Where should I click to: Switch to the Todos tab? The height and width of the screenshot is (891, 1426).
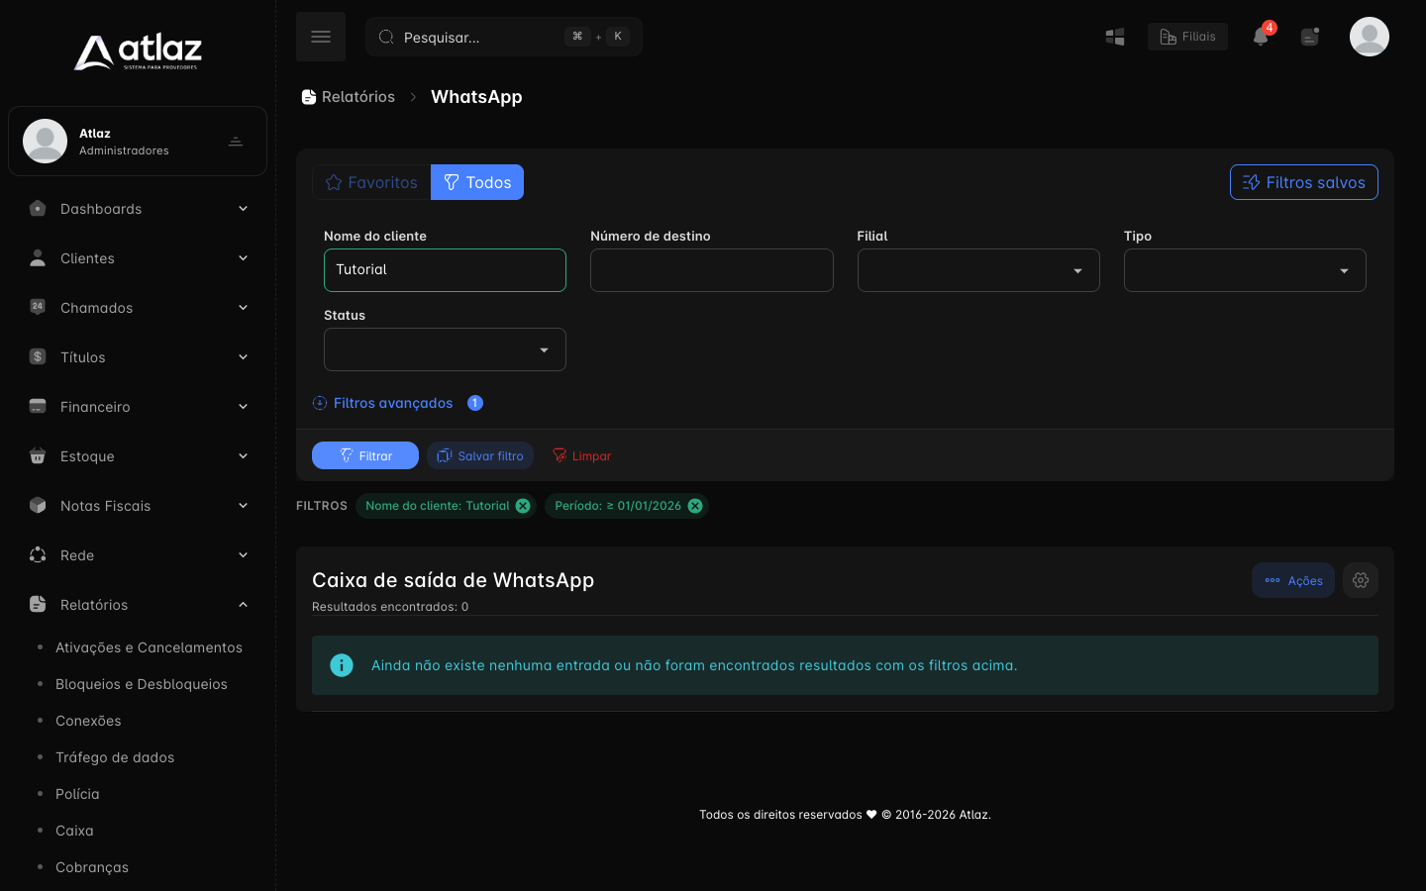click(477, 182)
